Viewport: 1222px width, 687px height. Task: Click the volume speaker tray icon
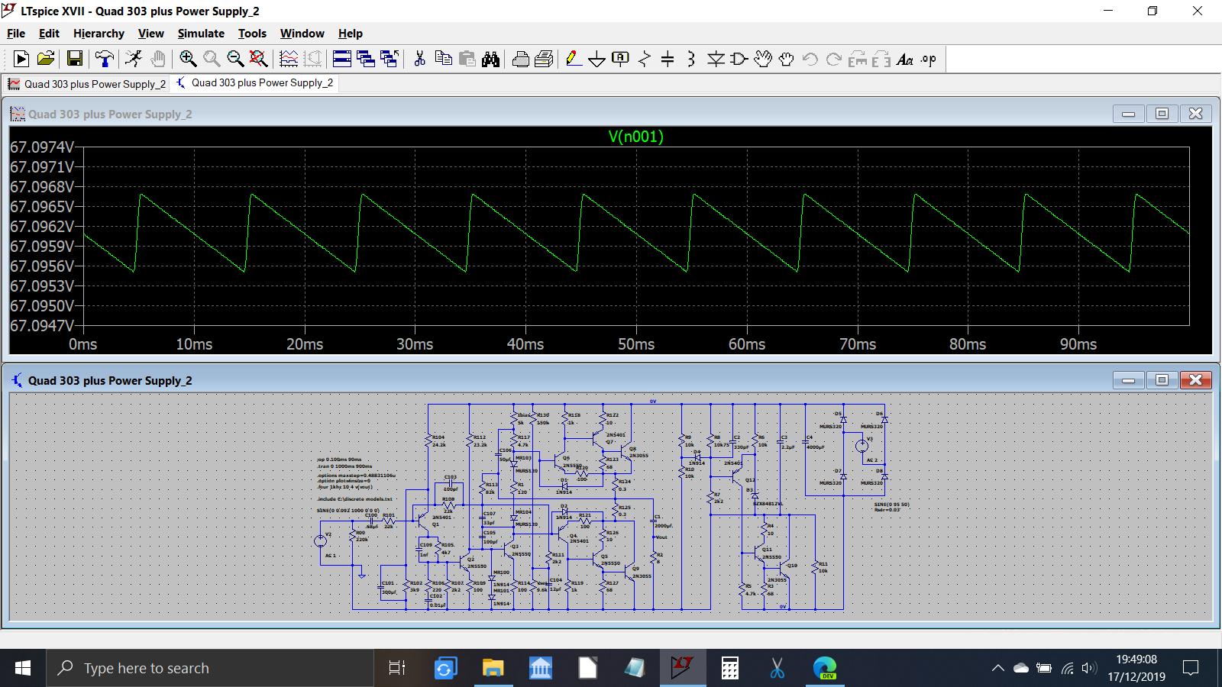(1090, 668)
